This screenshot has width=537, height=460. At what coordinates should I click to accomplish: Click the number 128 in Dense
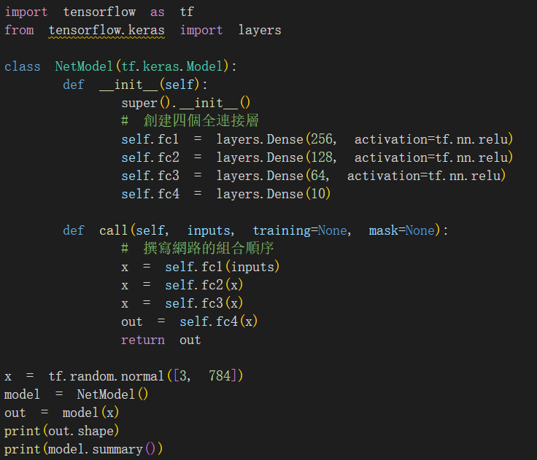[x=322, y=157]
